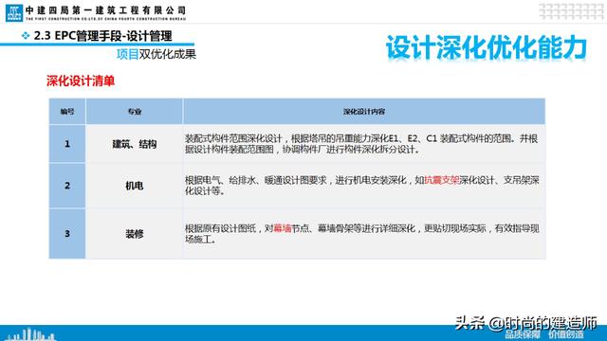Screen dimensions: 607x341
Task: Click the footer slogan '品质保障 价值创造'
Action: pyautogui.click(x=543, y=334)
